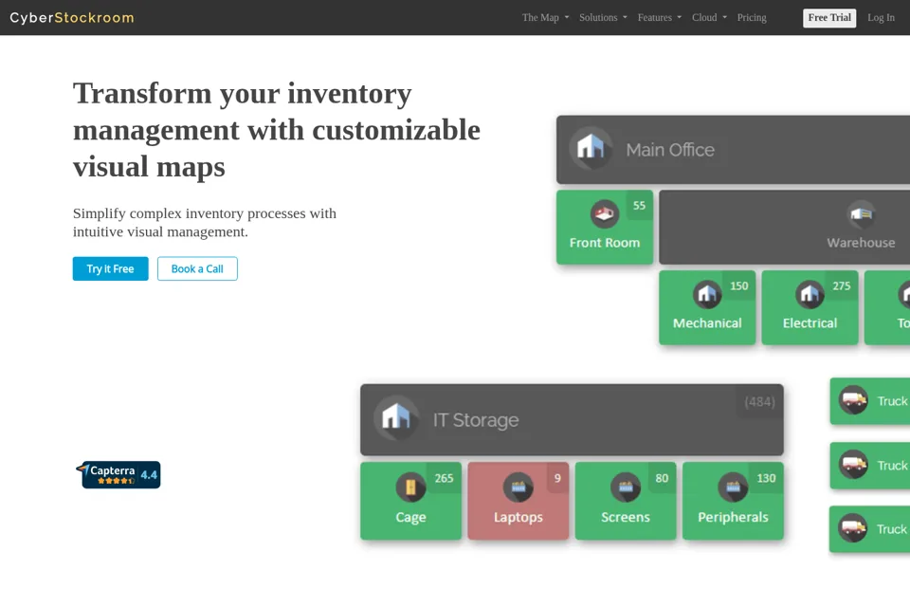The image size is (910, 607).
Task: Click the Cage count 265
Action: (x=444, y=478)
